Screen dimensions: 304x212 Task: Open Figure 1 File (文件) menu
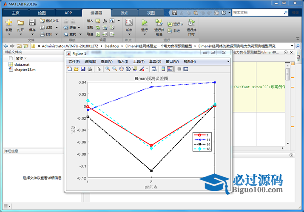(74, 61)
